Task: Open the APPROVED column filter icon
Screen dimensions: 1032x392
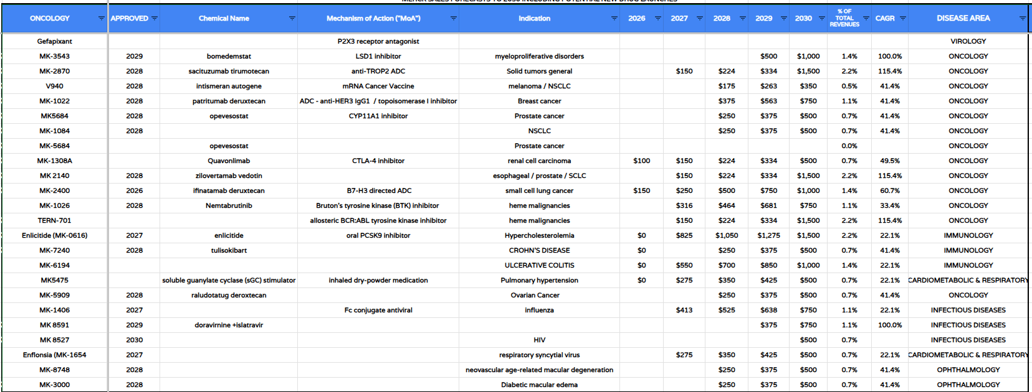Action: pyautogui.click(x=155, y=19)
